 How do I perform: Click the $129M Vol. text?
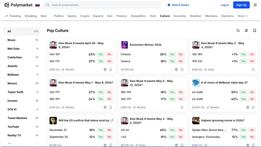(127, 69)
